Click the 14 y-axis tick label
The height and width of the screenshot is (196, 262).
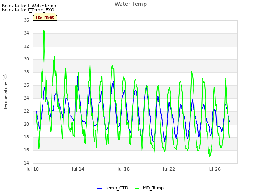(x=26, y=163)
